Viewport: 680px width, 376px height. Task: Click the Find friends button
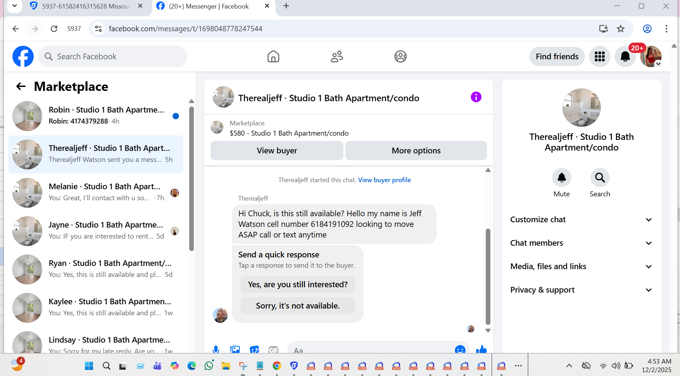557,56
